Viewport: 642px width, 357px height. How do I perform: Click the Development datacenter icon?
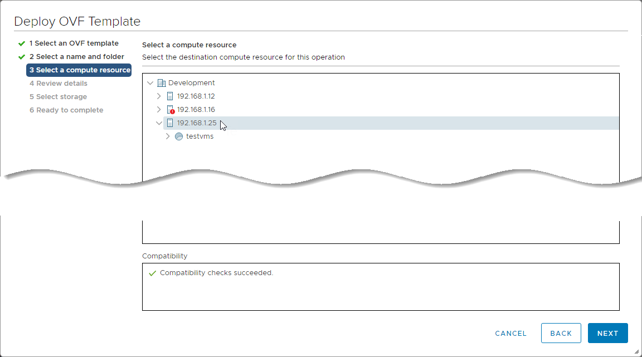[x=162, y=83]
